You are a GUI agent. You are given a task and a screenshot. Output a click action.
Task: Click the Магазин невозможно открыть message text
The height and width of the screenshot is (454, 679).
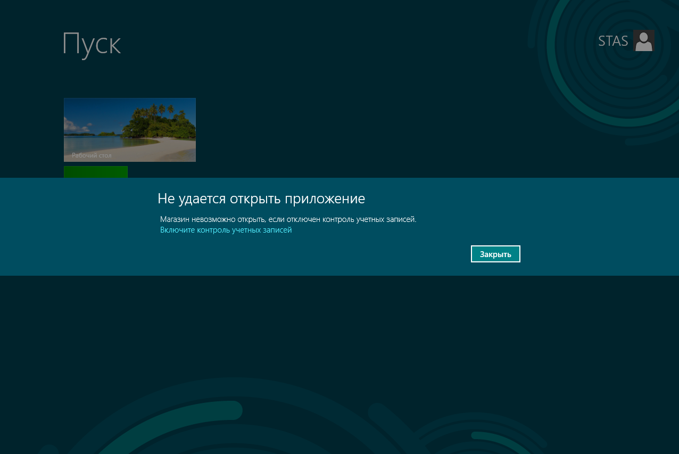coord(288,219)
